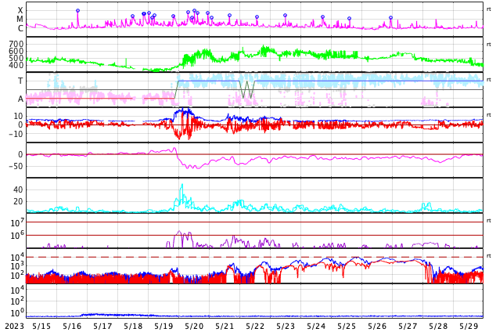Click the flare marker on 5/16
Image resolution: width=496 pixels, height=332 pixels.
[77, 11]
